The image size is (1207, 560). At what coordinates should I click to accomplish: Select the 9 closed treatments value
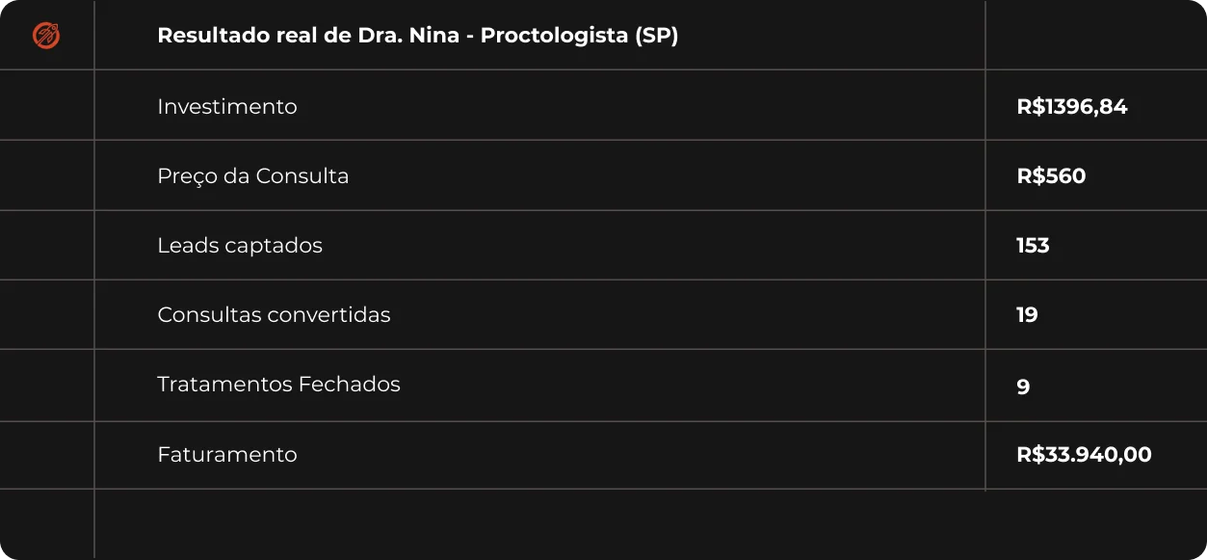pyautogui.click(x=1023, y=387)
